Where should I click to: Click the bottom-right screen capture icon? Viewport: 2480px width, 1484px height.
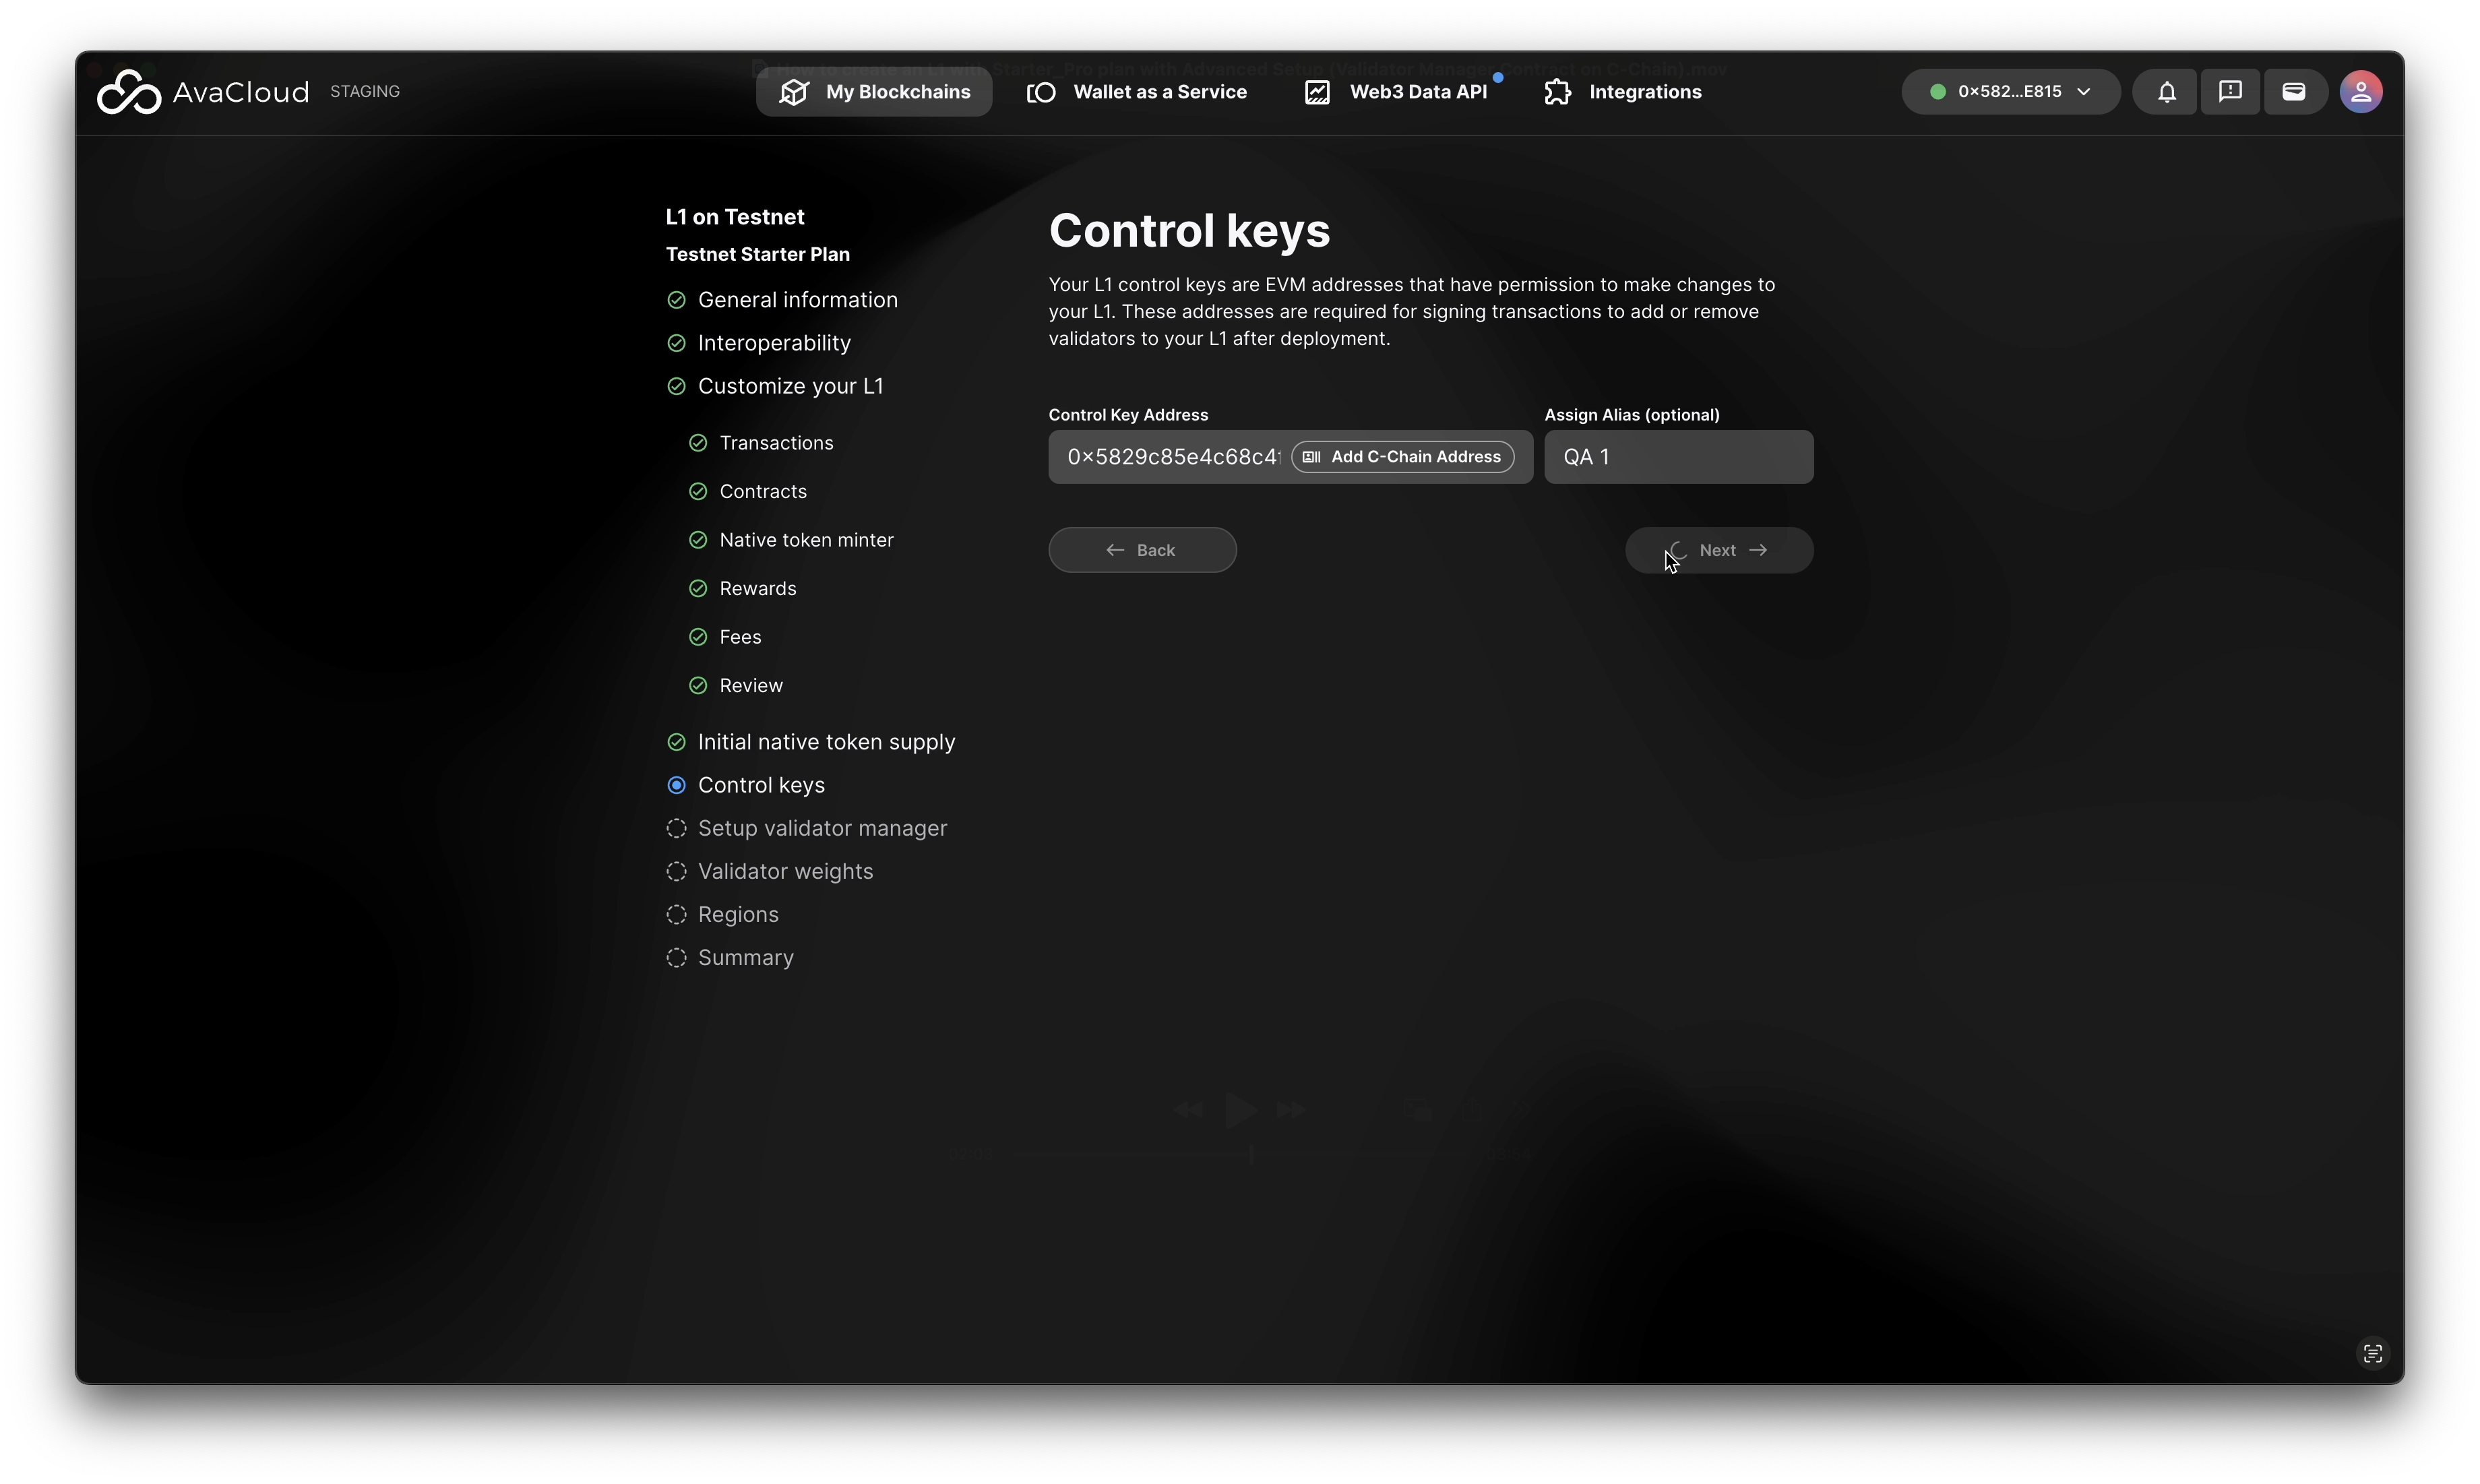pyautogui.click(x=2372, y=1354)
